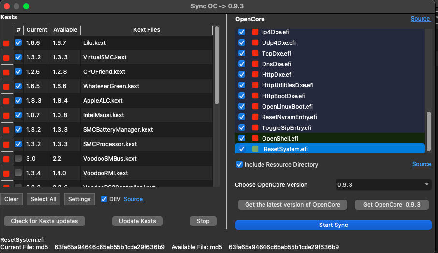Open the Resource Directory Source link
Image resolution: width=438 pixels, height=253 pixels.
click(422, 164)
